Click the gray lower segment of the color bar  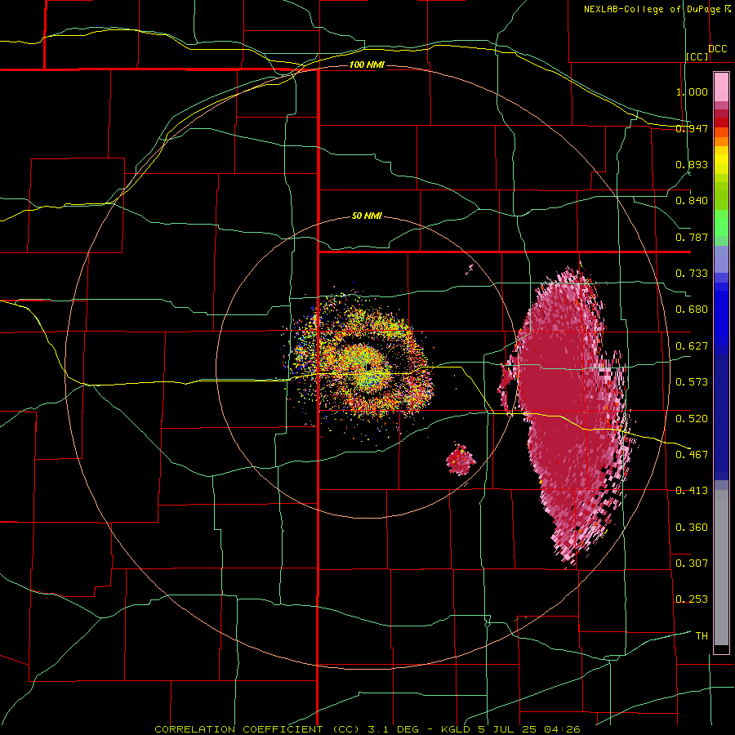pyautogui.click(x=721, y=568)
